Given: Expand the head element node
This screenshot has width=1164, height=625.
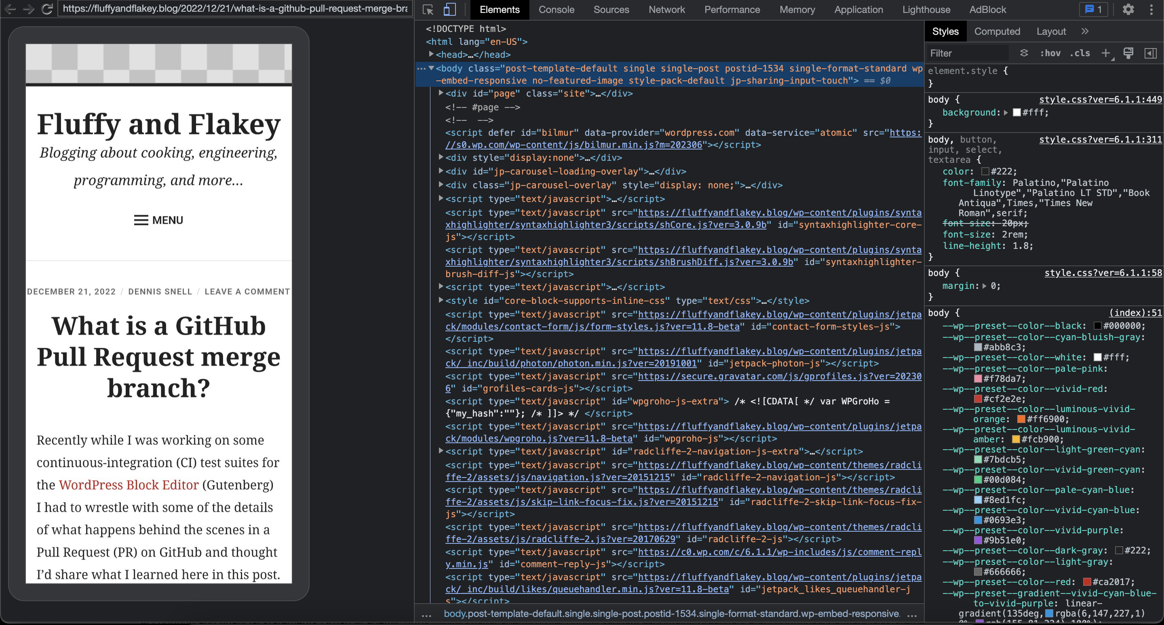Looking at the screenshot, I should [x=431, y=54].
